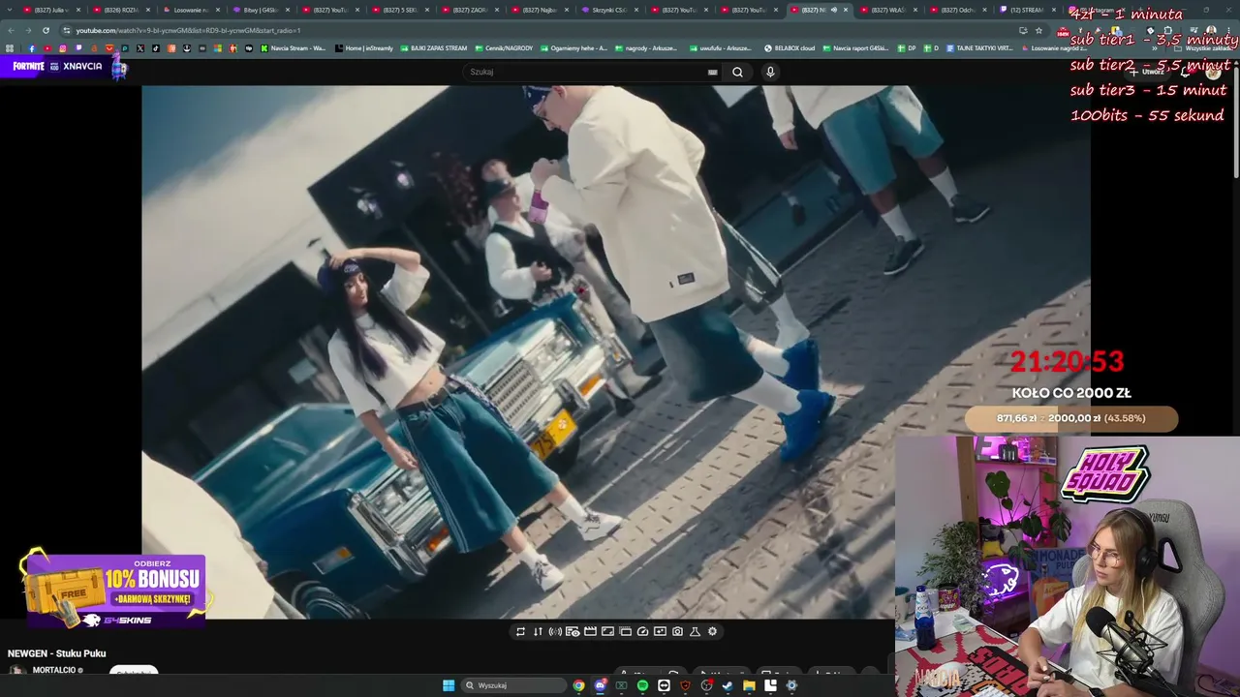This screenshot has height=697, width=1240.
Task: Click the Chrome apps grid icon in bookmarks bar
Action: [x=10, y=48]
